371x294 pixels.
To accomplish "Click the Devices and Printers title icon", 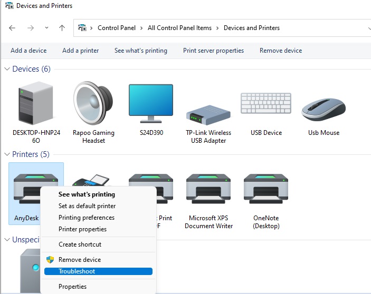I will coord(9,5).
